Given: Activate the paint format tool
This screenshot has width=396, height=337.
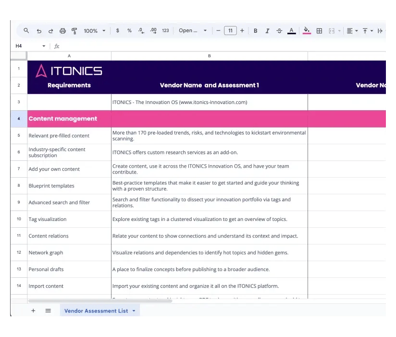Looking at the screenshot, I should 74,31.
